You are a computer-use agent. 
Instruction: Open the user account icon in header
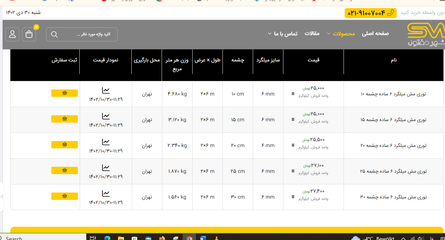point(12,34)
